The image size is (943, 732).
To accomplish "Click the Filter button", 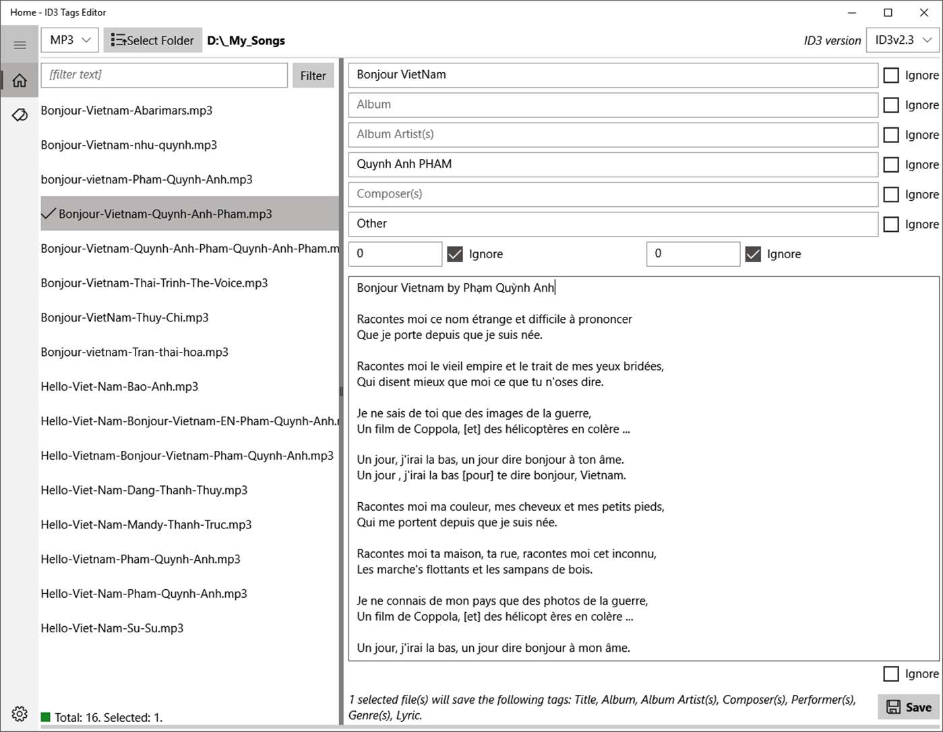I will click(x=313, y=75).
